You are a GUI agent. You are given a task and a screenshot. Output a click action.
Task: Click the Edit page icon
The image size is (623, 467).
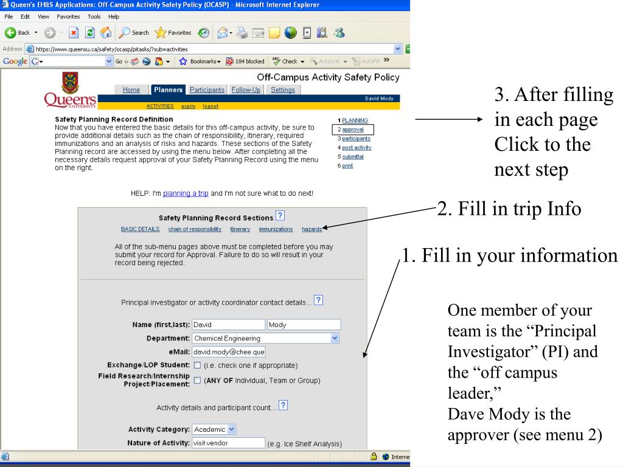(x=258, y=33)
